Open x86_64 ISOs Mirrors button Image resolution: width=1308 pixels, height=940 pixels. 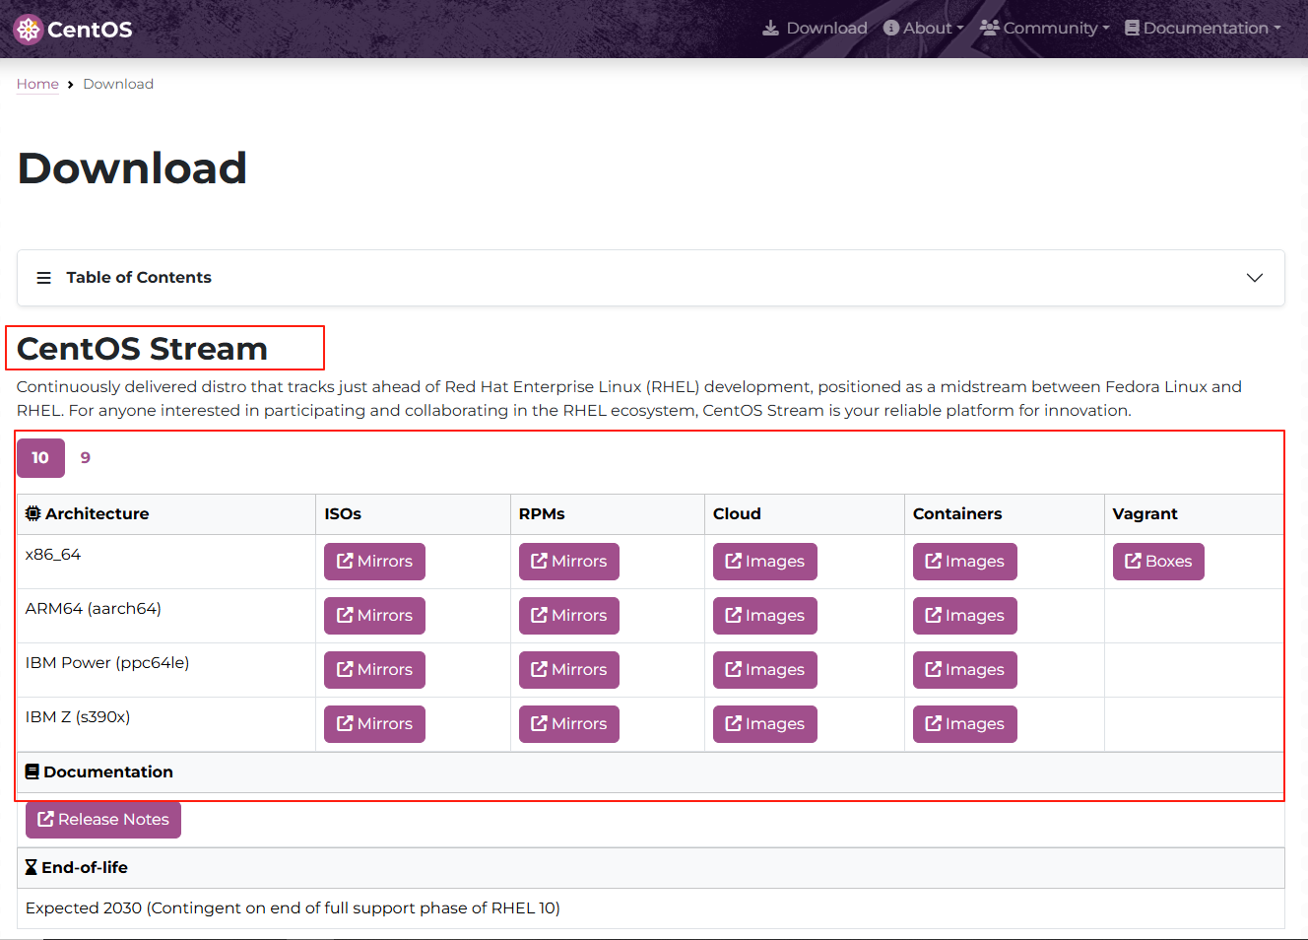click(x=374, y=562)
